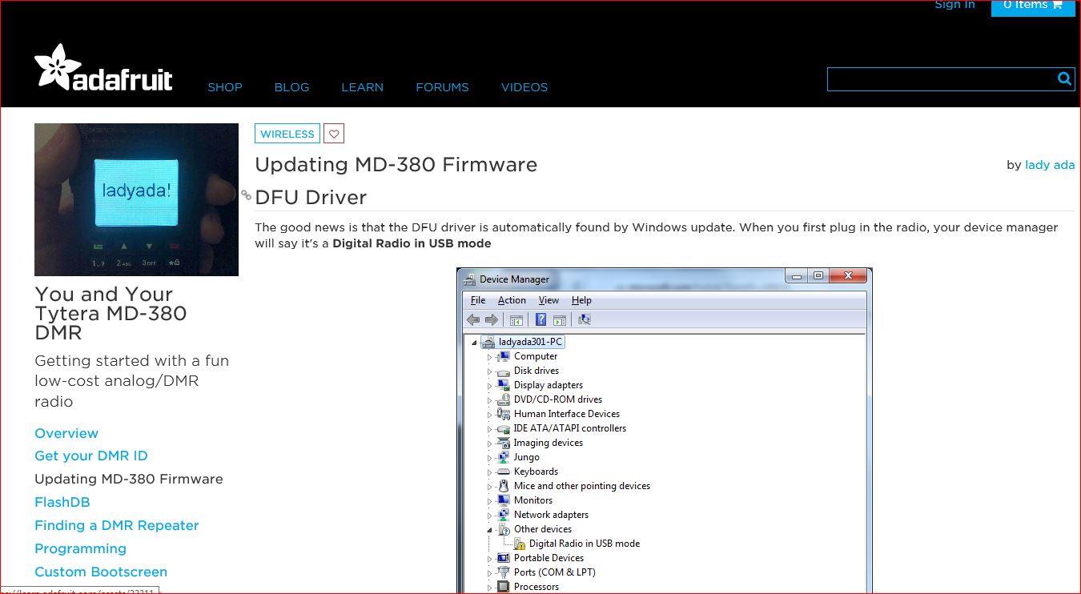Click the WIRELESS category tag
The image size is (1081, 594).
[x=287, y=134]
